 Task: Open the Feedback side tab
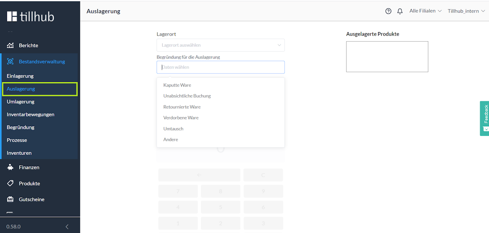(484, 118)
